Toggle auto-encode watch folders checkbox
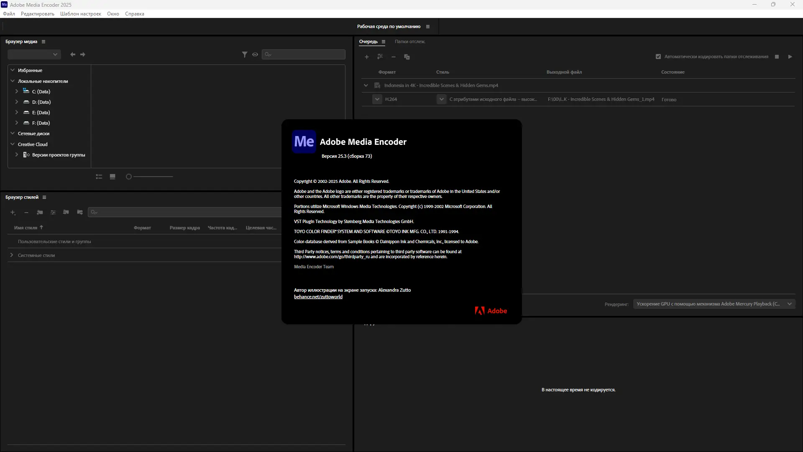The image size is (803, 452). click(658, 56)
